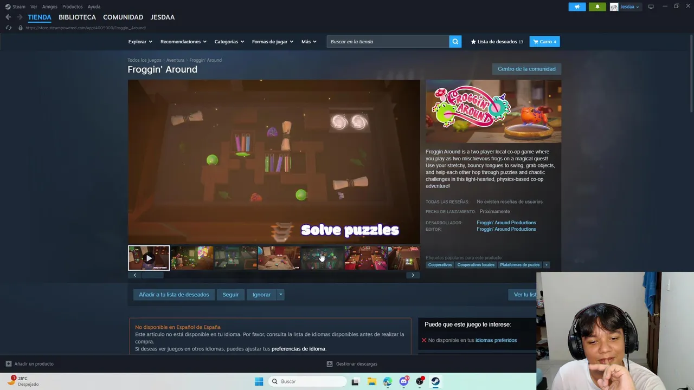Click the Gestionar descargas download icon
The height and width of the screenshot is (390, 694).
[330, 363]
